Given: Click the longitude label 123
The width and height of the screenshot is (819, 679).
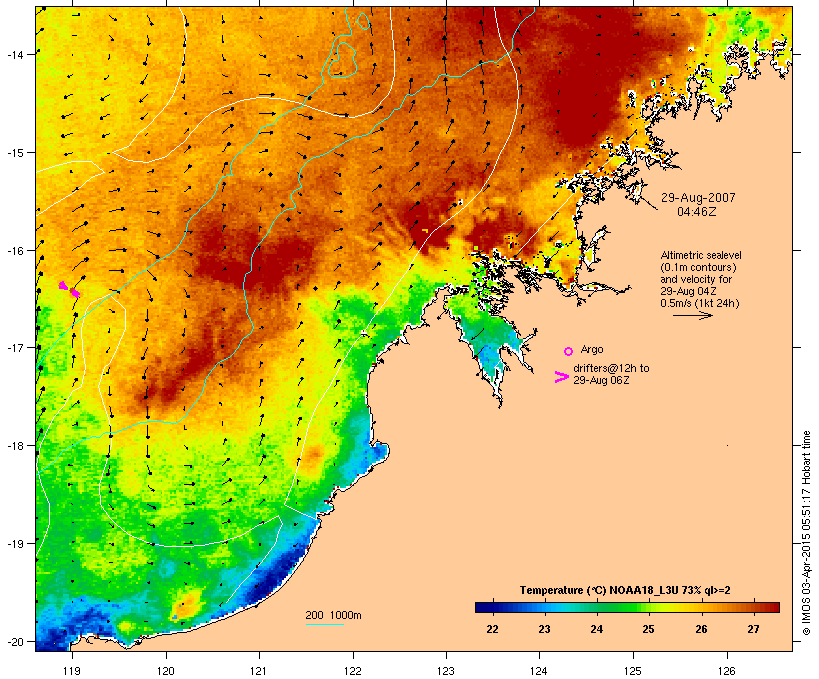Looking at the screenshot, I should (446, 671).
